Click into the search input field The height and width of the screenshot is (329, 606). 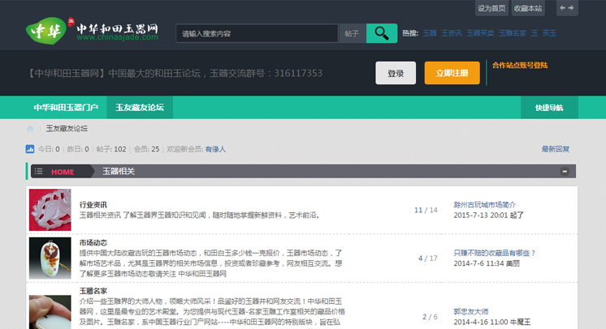pyautogui.click(x=257, y=34)
